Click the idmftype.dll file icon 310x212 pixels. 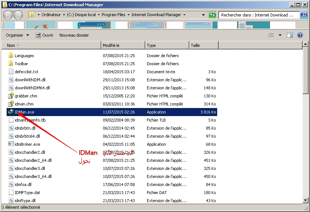click(11, 201)
